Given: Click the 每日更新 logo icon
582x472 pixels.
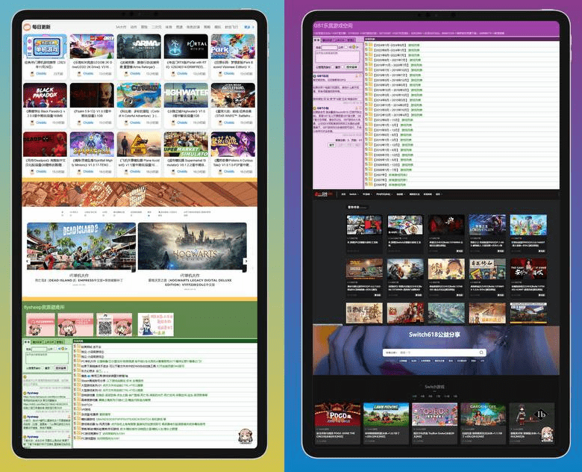Looking at the screenshot, I should 28,26.
